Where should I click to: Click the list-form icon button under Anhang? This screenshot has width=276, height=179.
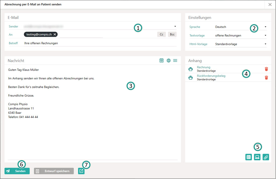pyautogui.click(x=249, y=157)
